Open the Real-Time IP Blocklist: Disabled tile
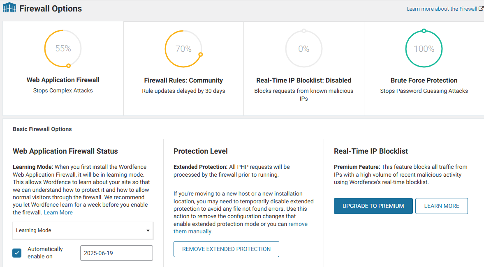 pos(303,81)
